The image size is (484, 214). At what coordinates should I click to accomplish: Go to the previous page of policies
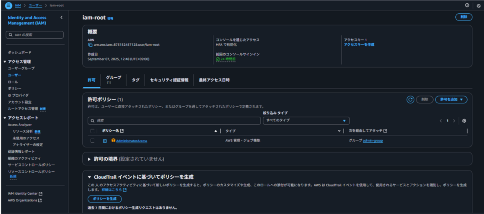441,121
